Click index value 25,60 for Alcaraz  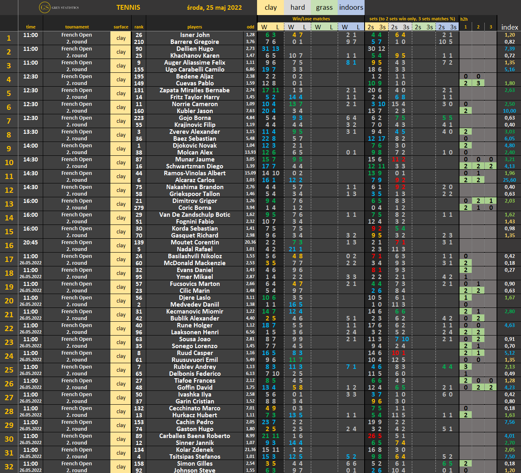point(510,180)
